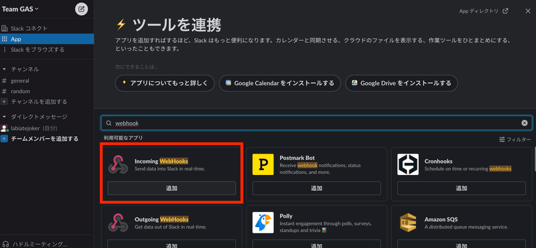Close the tool integration panel
536x248 pixels.
528,11
